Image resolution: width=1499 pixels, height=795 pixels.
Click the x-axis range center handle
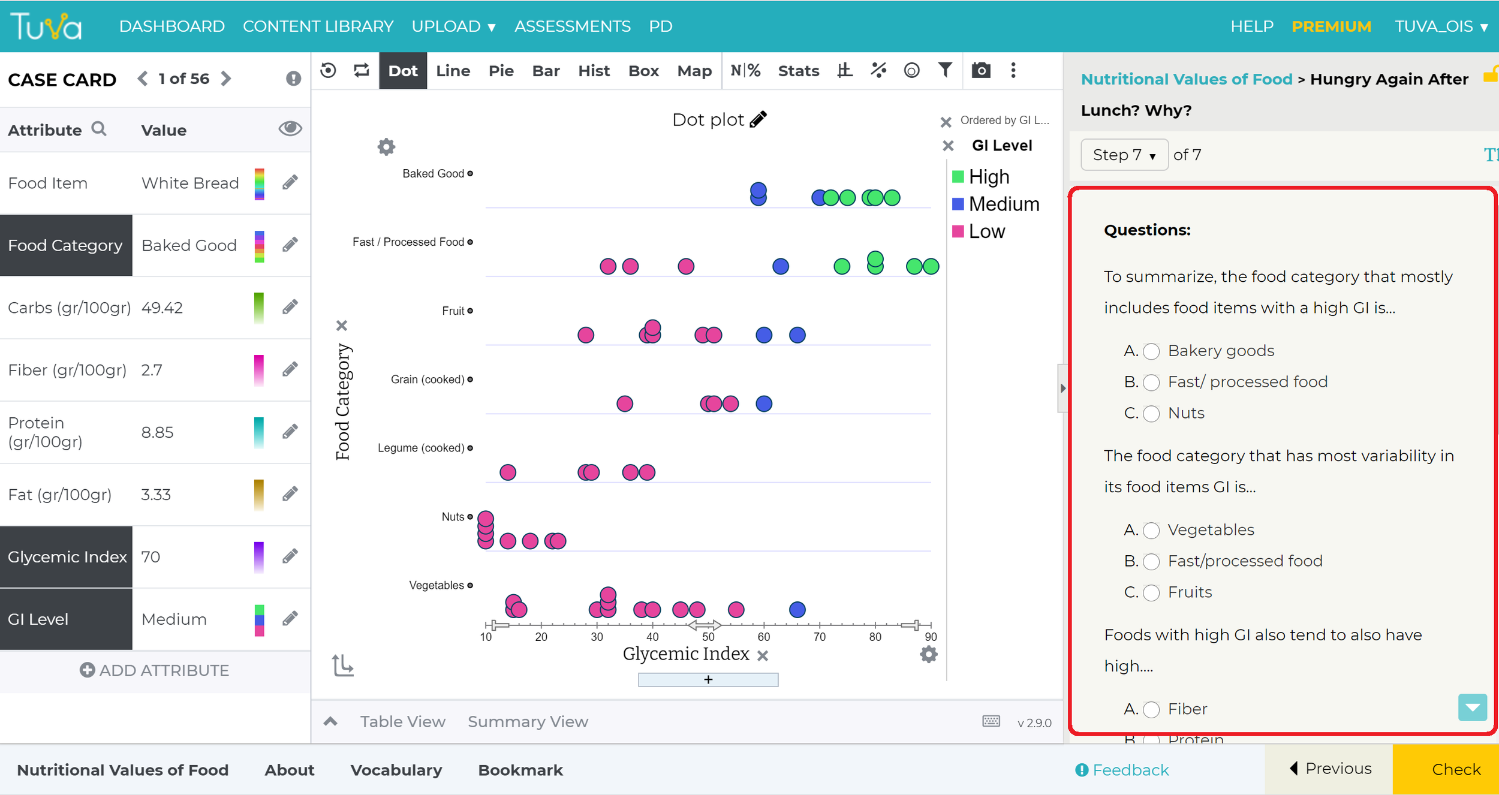coord(704,625)
